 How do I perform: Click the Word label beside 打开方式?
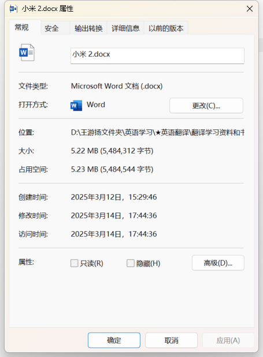click(x=96, y=105)
